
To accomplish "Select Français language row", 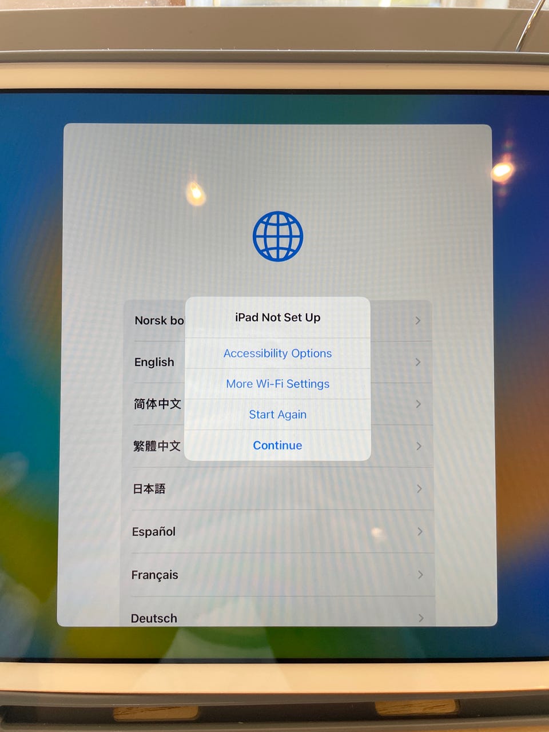I will click(277, 575).
